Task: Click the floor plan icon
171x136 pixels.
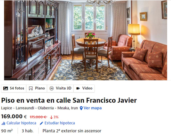Action: tap(31, 88)
